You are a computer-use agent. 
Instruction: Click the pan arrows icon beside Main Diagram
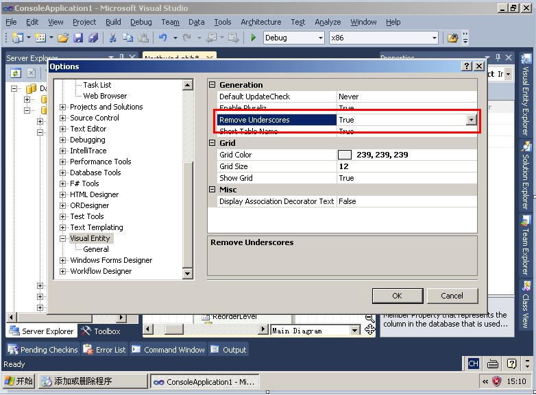pyautogui.click(x=370, y=330)
